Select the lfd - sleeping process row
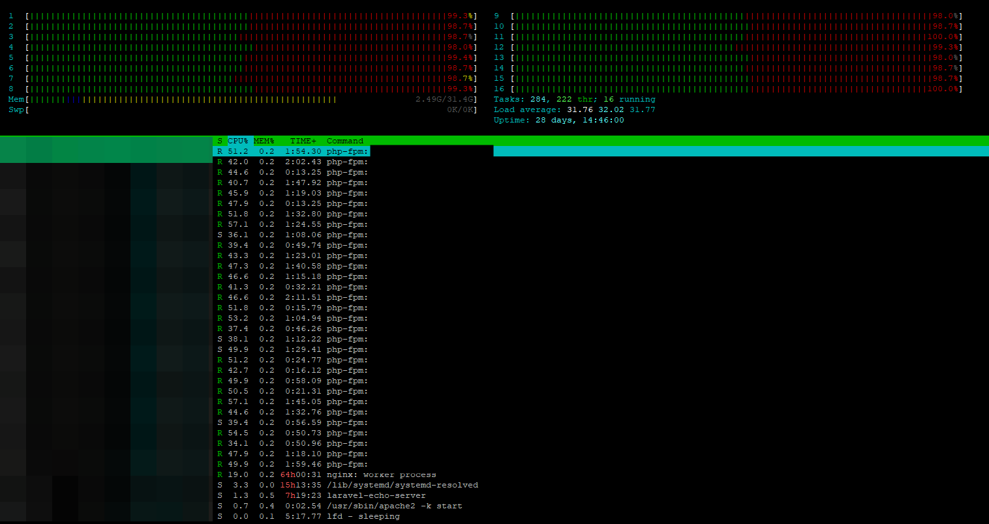989x524 pixels. coord(363,517)
